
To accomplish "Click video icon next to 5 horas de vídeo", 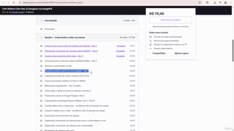I will click(x=150, y=37).
